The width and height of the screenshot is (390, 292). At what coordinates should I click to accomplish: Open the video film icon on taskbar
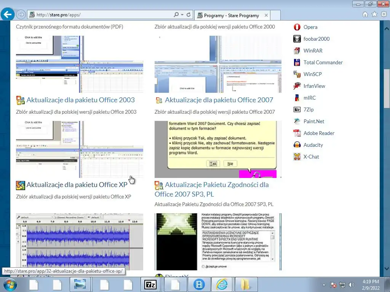coord(199,284)
